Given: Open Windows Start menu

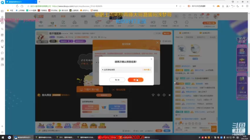Looking at the screenshot, I should click(x=3, y=138).
